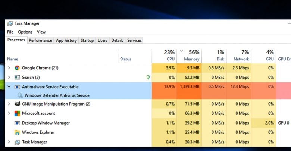Click the Windows Explorer folder icon

17,132
